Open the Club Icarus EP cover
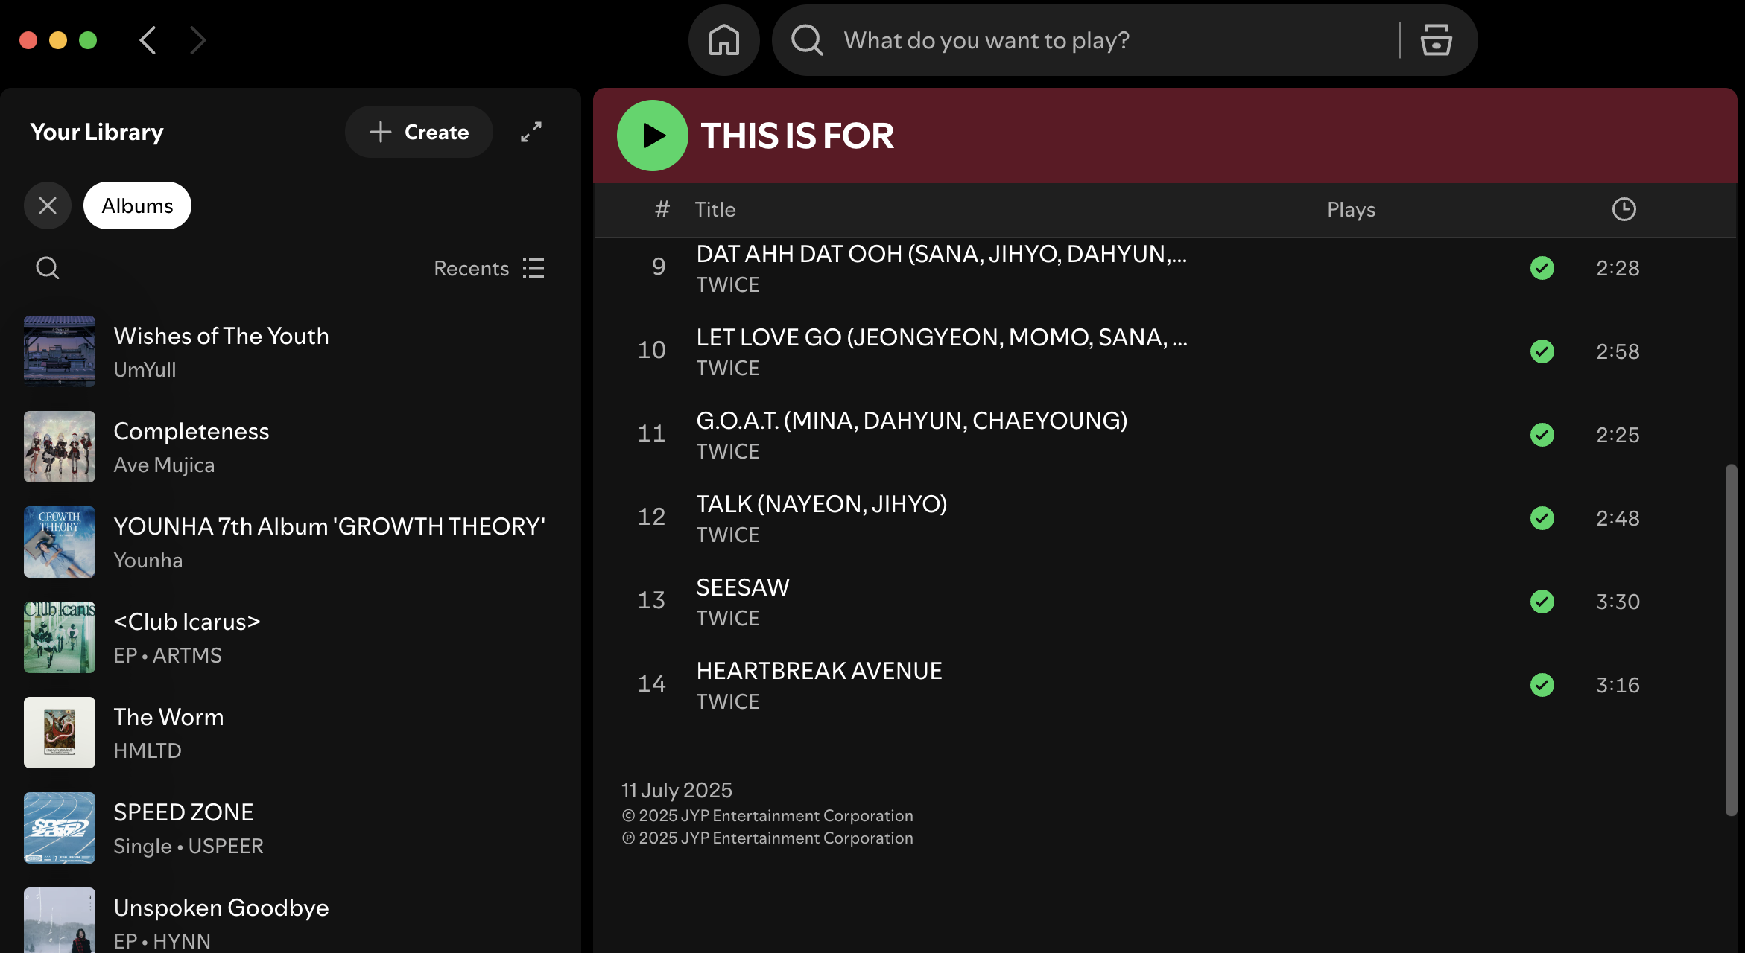Image resolution: width=1745 pixels, height=953 pixels. click(60, 637)
